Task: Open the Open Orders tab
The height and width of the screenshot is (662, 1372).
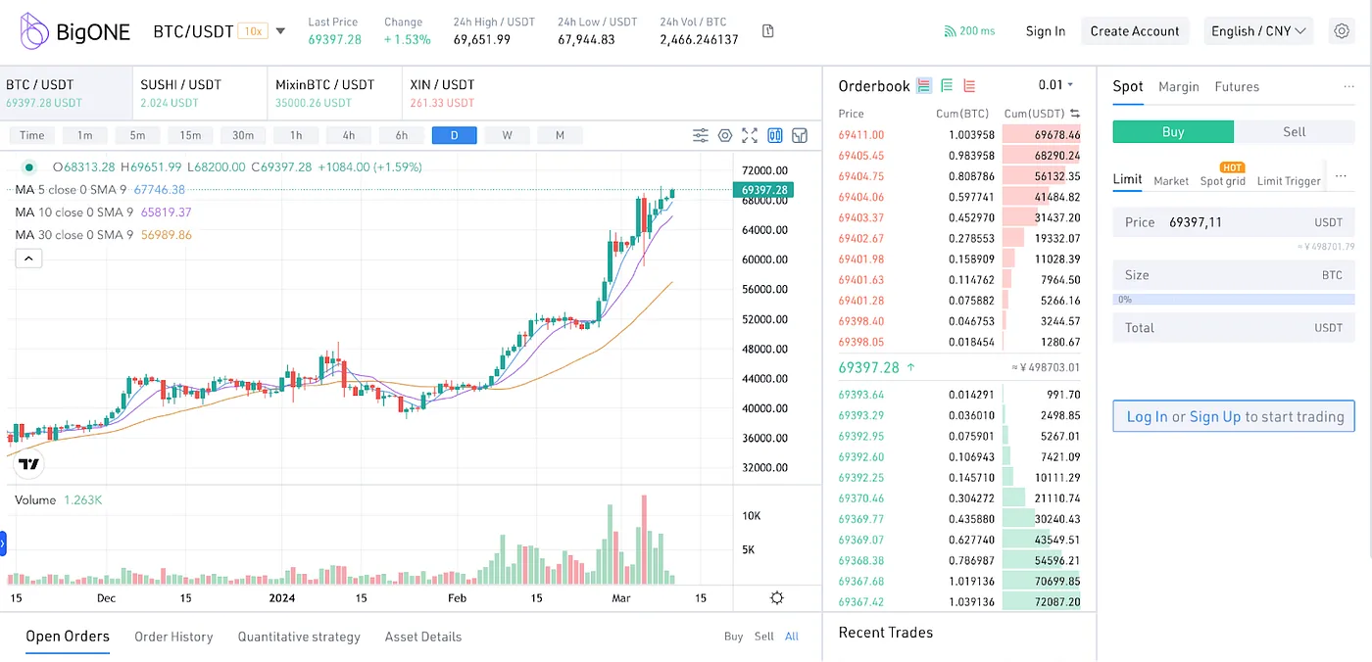Action: pyautogui.click(x=68, y=637)
